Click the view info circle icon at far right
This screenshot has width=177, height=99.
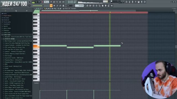point(145,2)
